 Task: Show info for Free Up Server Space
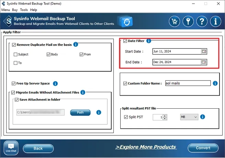55,83
